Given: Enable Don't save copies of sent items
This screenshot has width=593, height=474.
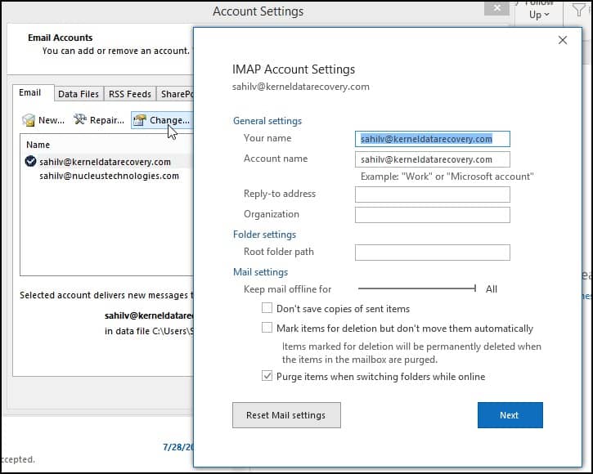Looking at the screenshot, I should coord(267,309).
